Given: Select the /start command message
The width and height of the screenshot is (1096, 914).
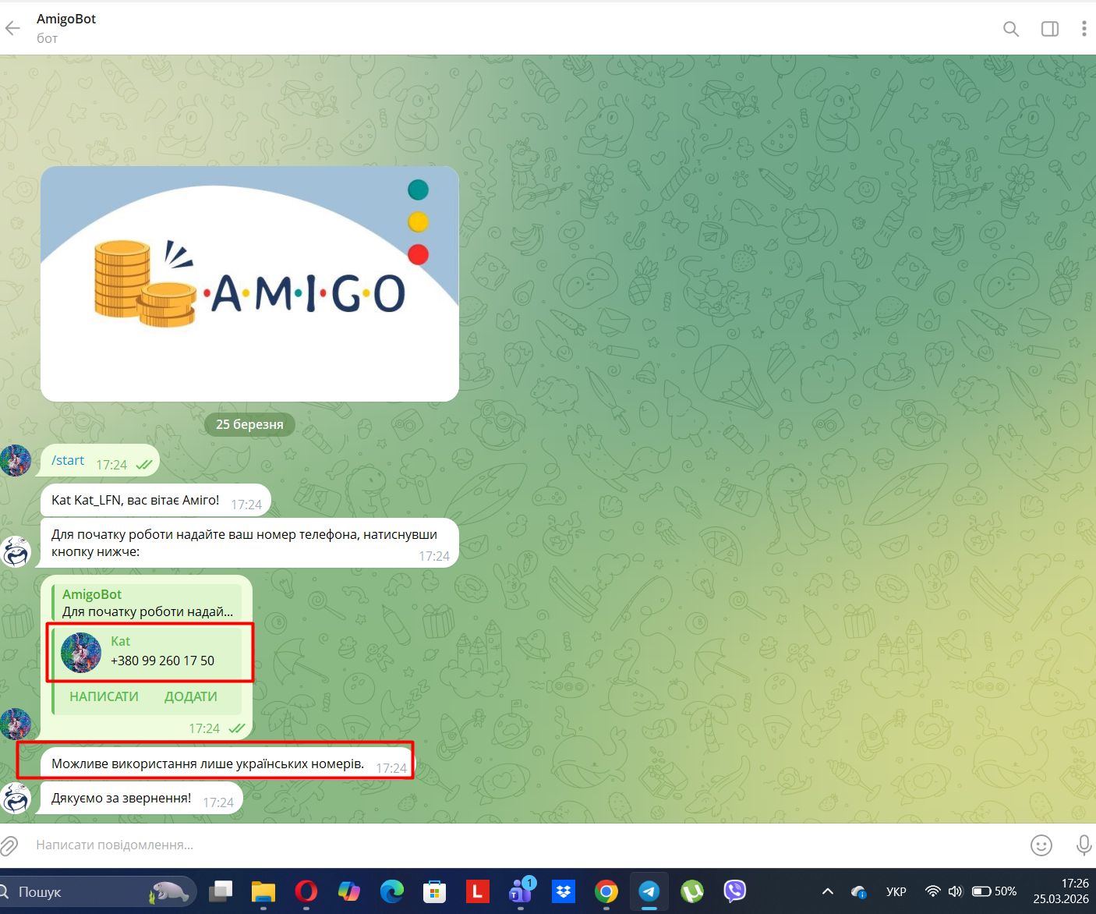Looking at the screenshot, I should click(x=100, y=461).
